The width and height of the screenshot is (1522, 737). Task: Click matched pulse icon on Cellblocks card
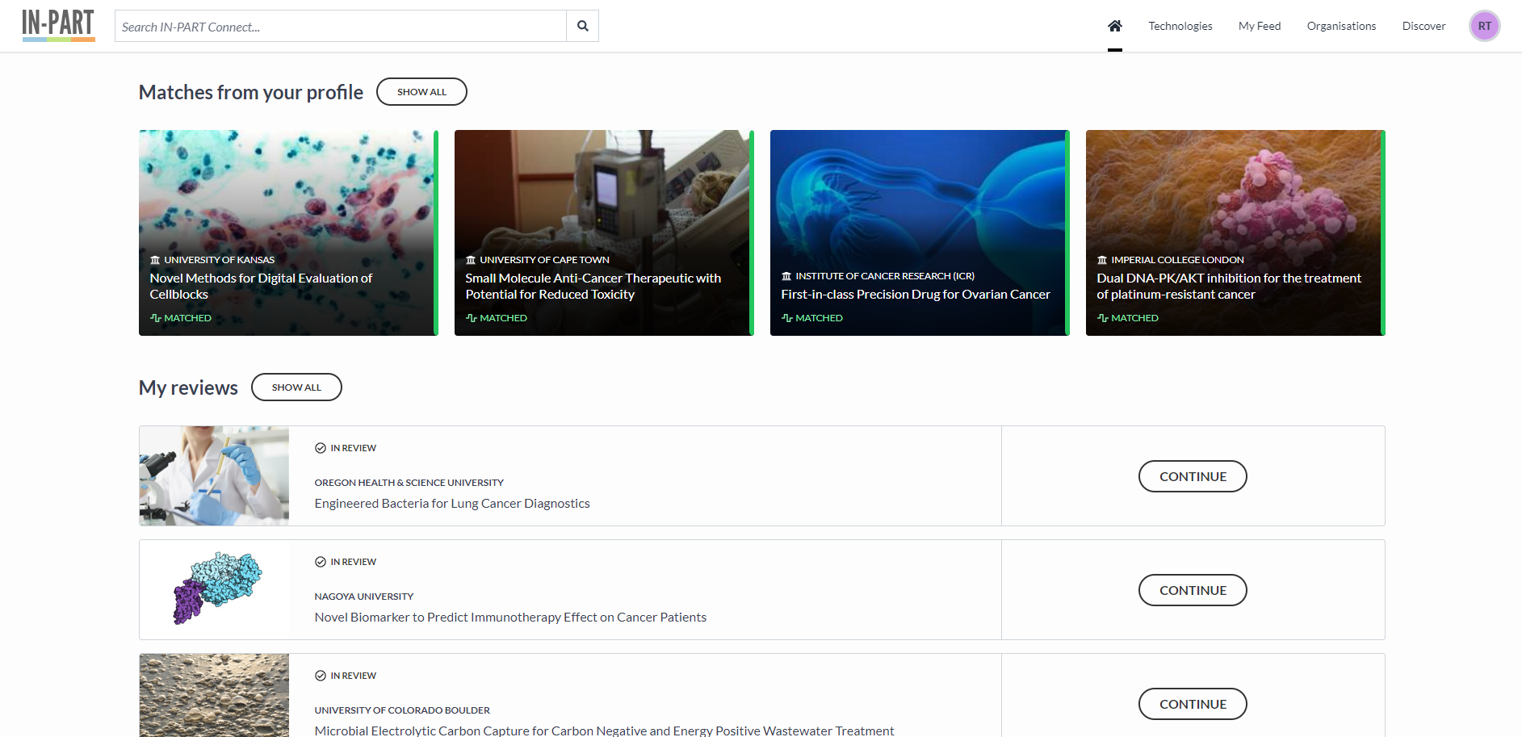click(x=156, y=318)
